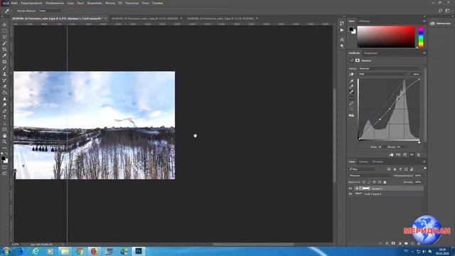Toggle adjustment visibility eye in Properties panel
This screenshot has height=256, width=455.
pos(412,155)
